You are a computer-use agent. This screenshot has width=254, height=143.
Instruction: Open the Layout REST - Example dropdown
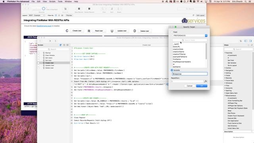click(x=37, y=15)
